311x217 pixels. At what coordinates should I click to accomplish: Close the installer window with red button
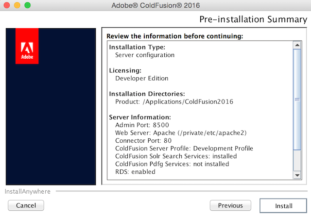(x=7, y=5)
